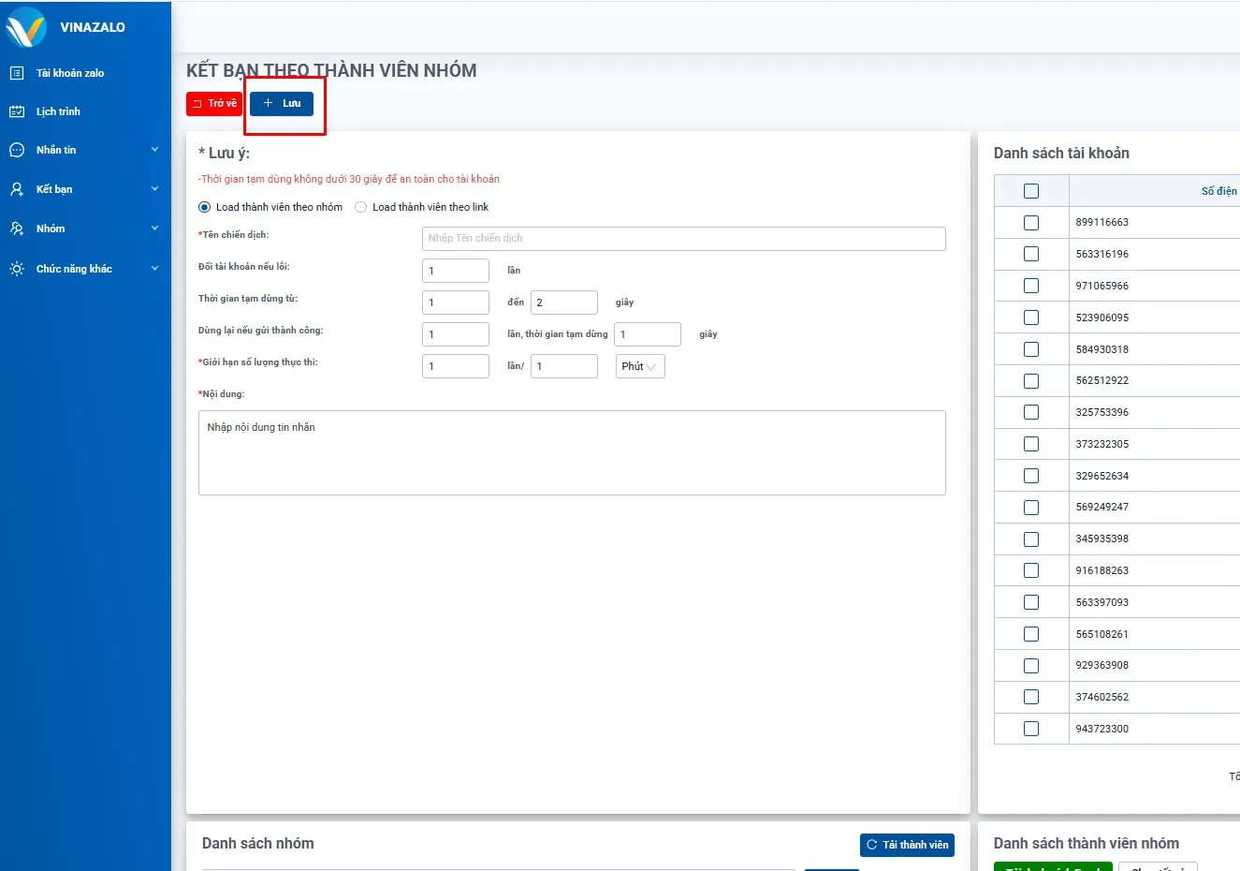
Task: Toggle the select-all checkbox in account list header
Action: point(1031,191)
